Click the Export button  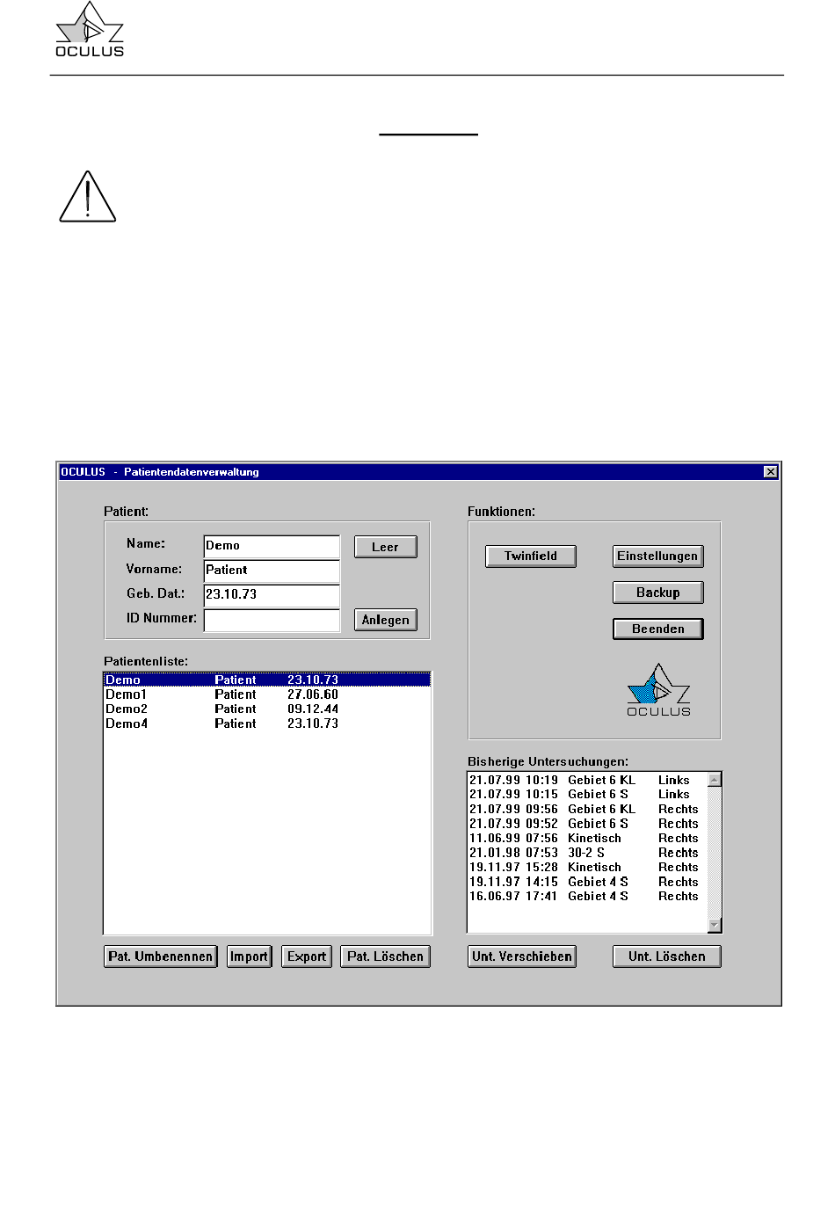(307, 956)
